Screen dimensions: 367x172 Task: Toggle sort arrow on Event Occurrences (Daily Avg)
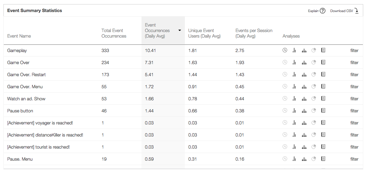click(x=180, y=30)
